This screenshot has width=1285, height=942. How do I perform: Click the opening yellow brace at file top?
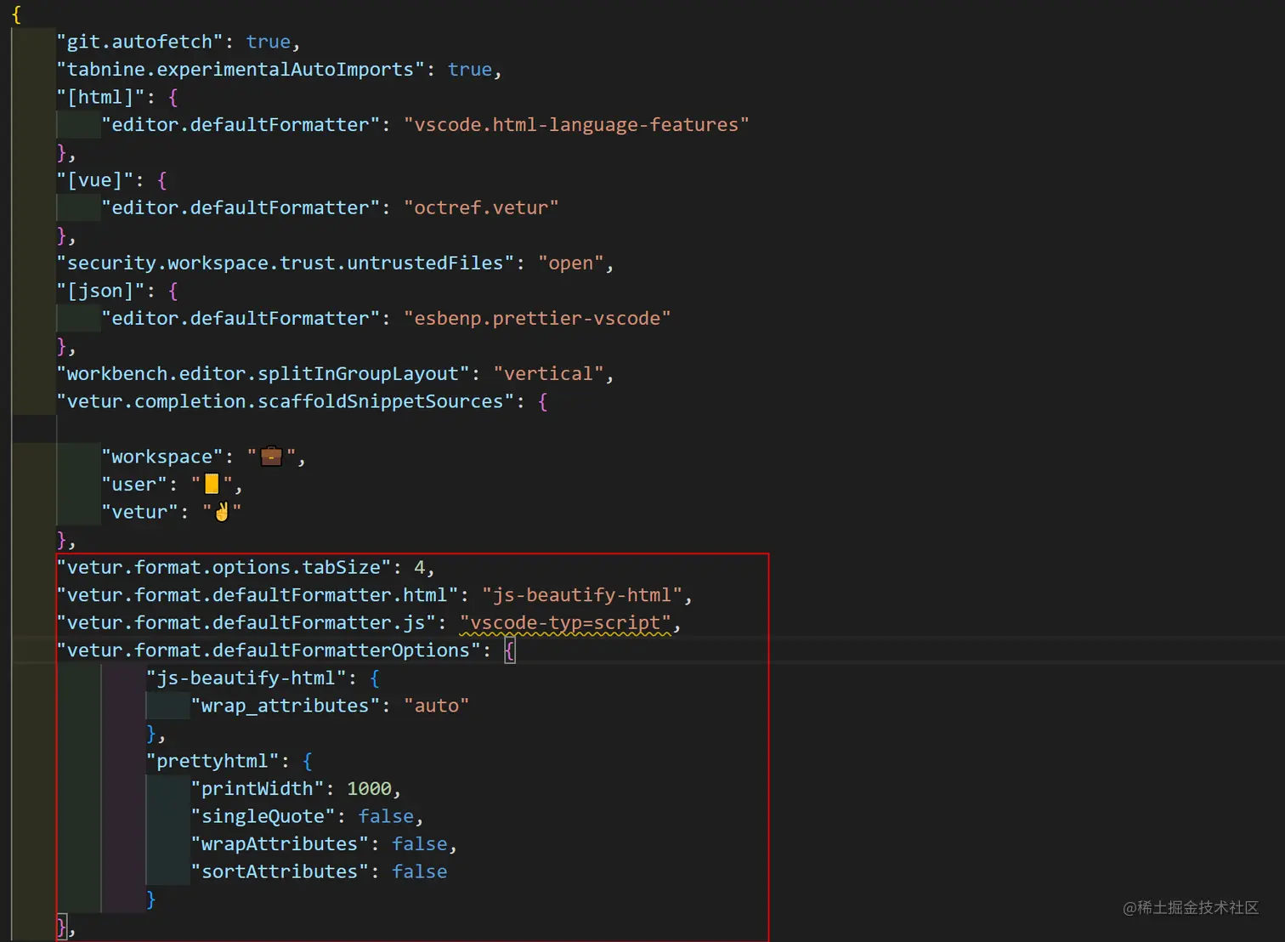pyautogui.click(x=16, y=14)
